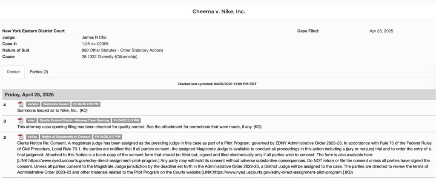Image resolution: width=436 pixels, height=179 pixels.
Task: Click the Fri 04/25 2:17 PM timestamp
Action: 108,137
